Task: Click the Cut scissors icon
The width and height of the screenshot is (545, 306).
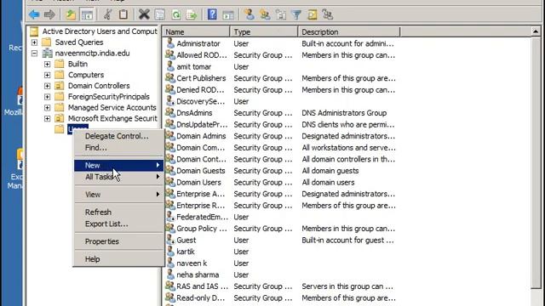Action: click(107, 14)
